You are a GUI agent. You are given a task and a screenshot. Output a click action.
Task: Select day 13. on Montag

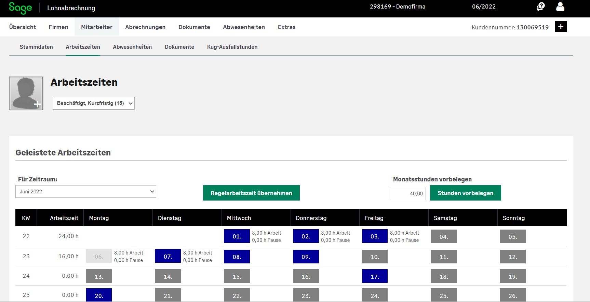point(99,276)
